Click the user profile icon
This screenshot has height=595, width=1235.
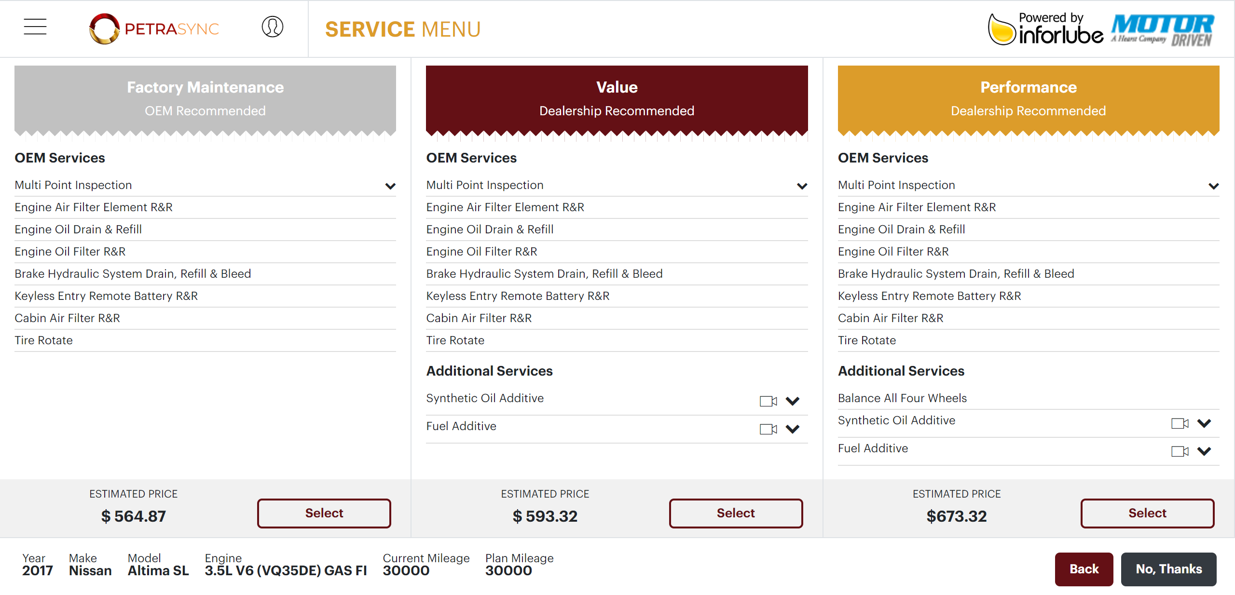(x=272, y=27)
